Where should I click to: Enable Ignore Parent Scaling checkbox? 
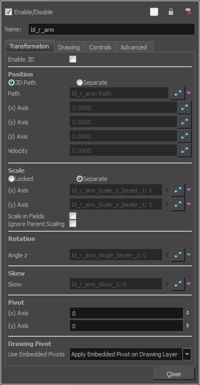pos(73,224)
